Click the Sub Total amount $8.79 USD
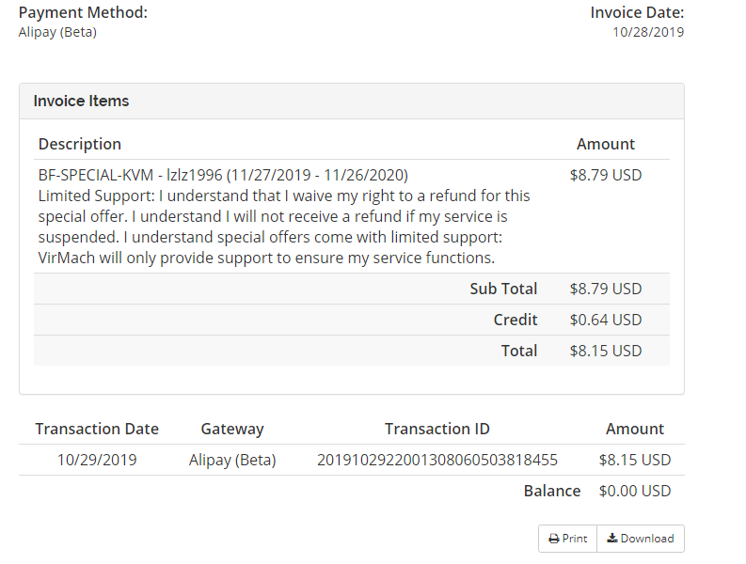Viewport: 746px width, 564px height. 606,289
